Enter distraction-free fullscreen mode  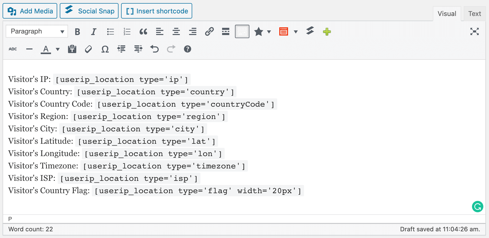474,32
